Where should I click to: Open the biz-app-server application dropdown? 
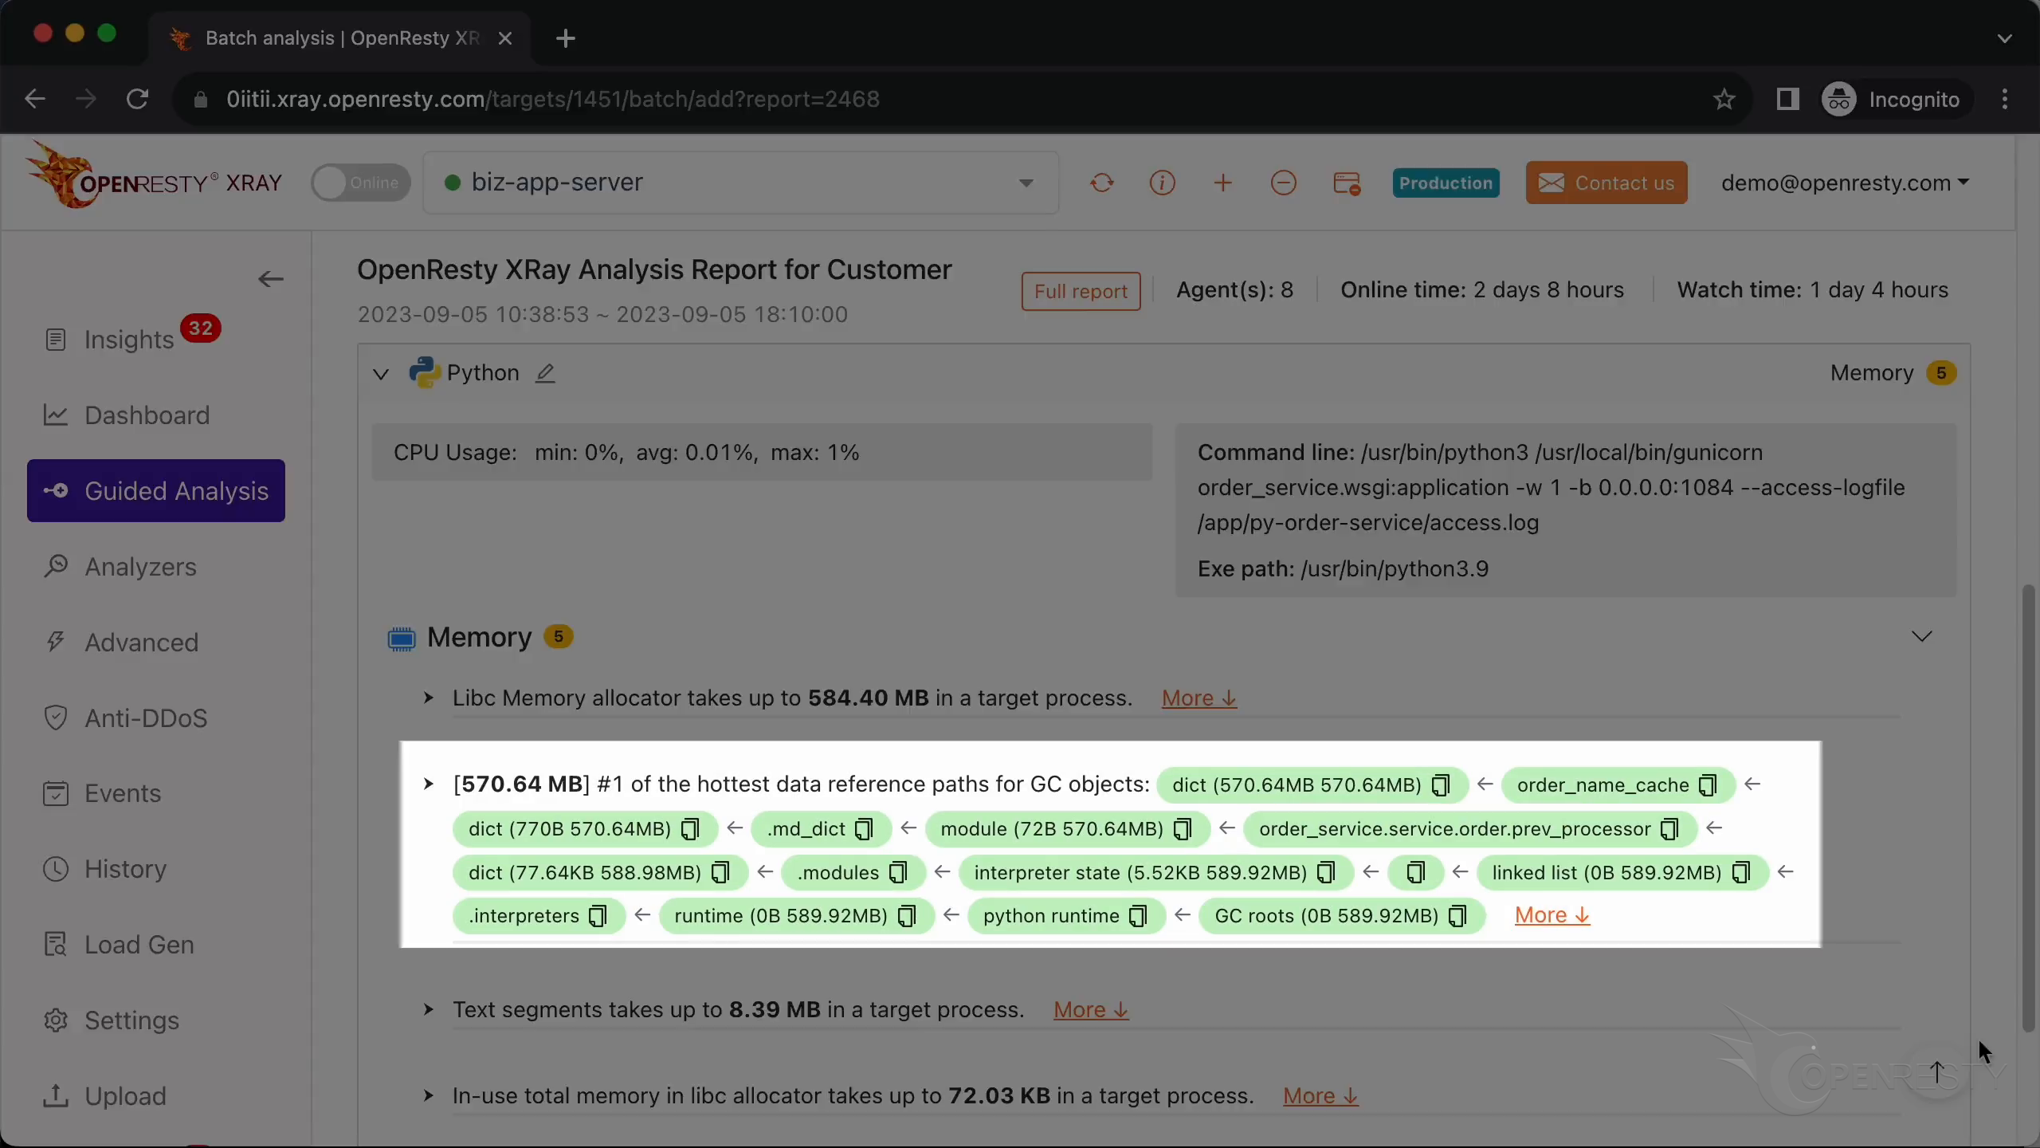741,183
